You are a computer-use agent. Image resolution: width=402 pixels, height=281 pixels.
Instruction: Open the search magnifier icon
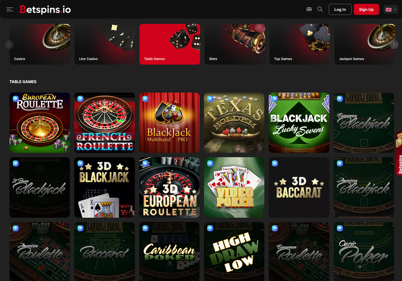click(320, 10)
